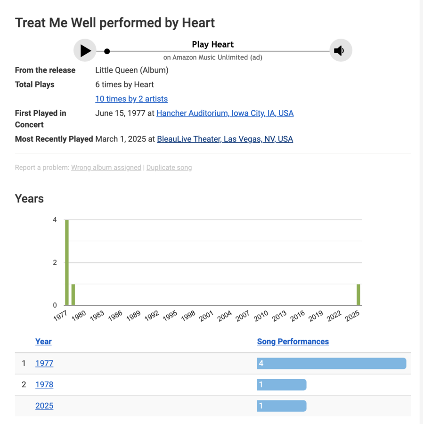Click the 1977 green chart bar
423x424 pixels.
[x=67, y=262]
